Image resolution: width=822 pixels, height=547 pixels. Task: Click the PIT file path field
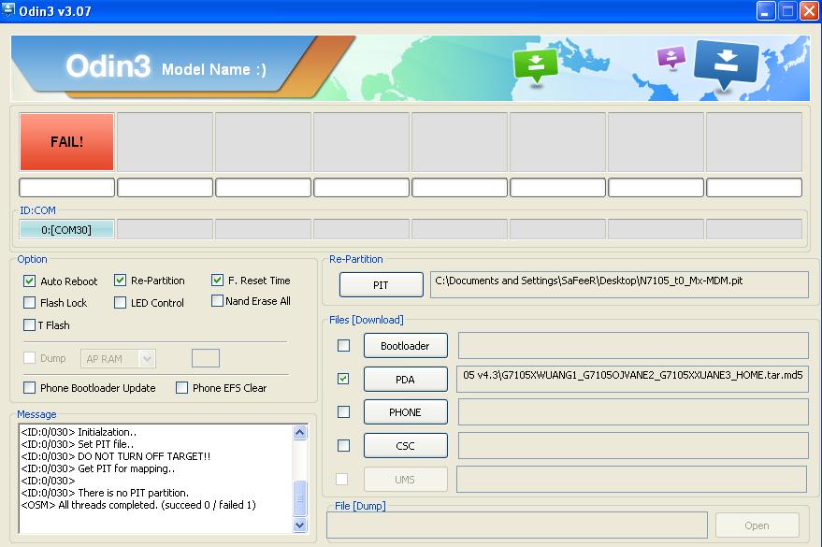click(619, 284)
